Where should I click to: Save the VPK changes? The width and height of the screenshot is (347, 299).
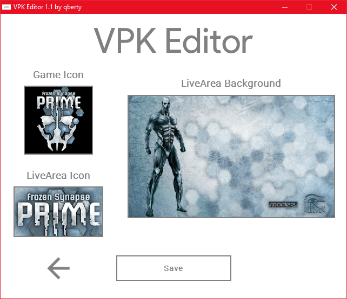click(x=173, y=268)
